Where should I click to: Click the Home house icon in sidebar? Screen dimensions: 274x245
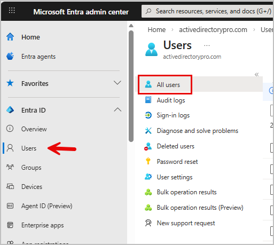pyautogui.click(x=10, y=37)
